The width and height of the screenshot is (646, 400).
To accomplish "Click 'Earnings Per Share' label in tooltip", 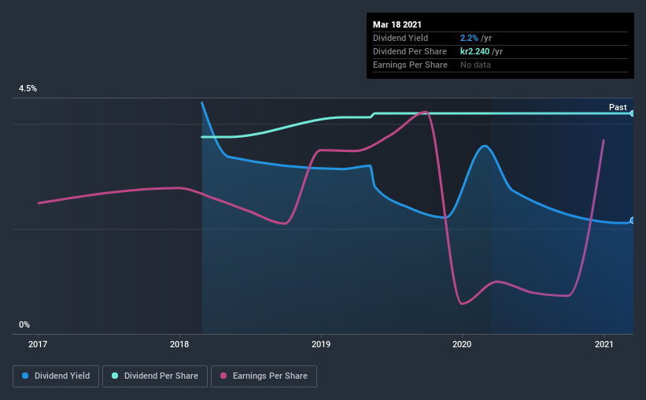I will coord(410,65).
